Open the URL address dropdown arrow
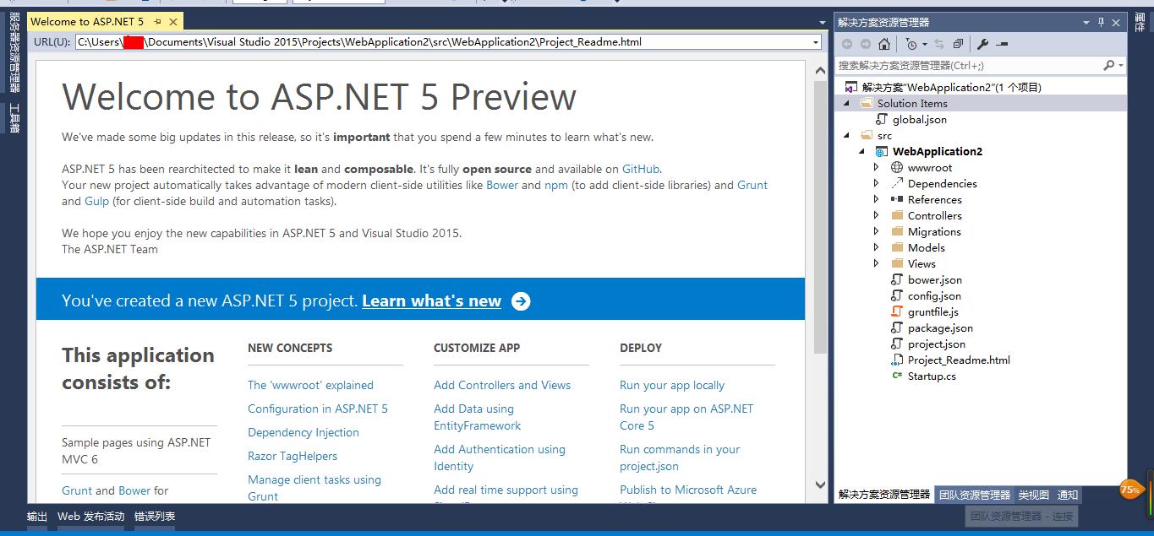This screenshot has width=1154, height=536. (816, 42)
